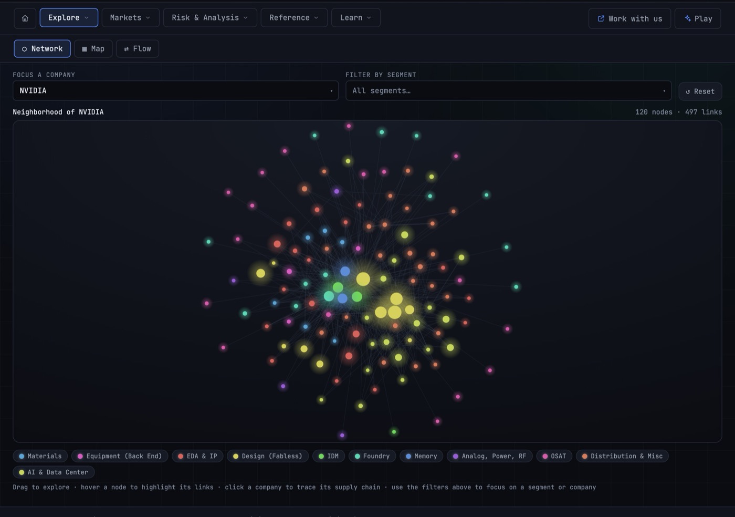Click the sparkle icon on Play
This screenshot has height=517, width=735.
(687, 18)
